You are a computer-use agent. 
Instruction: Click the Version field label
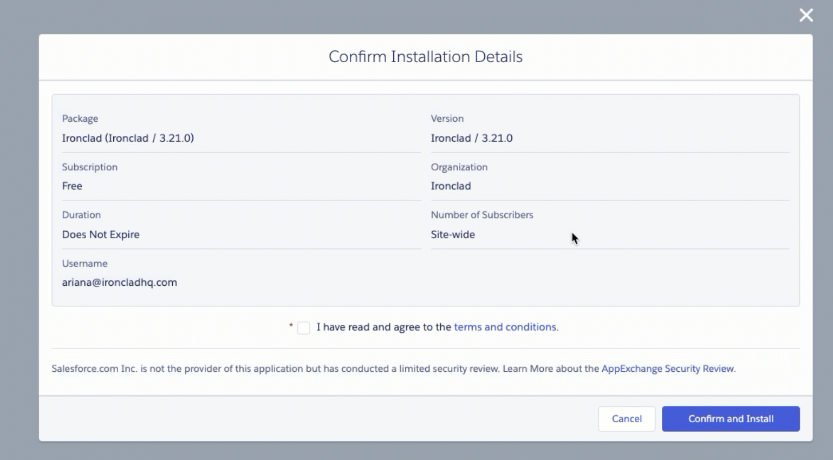tap(447, 119)
